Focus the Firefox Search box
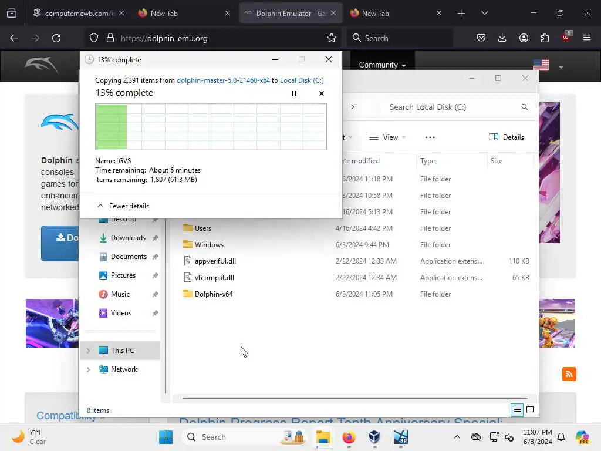601x451 pixels. point(400,38)
